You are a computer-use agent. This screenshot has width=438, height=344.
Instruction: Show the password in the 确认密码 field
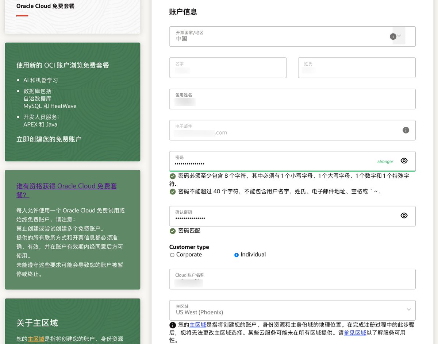404,215
